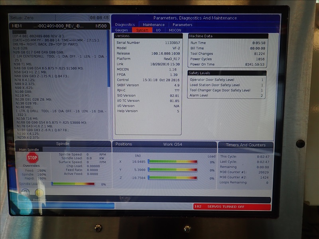319x239 pixels.
Task: Open the Diagnostics tab
Action: (x=125, y=25)
